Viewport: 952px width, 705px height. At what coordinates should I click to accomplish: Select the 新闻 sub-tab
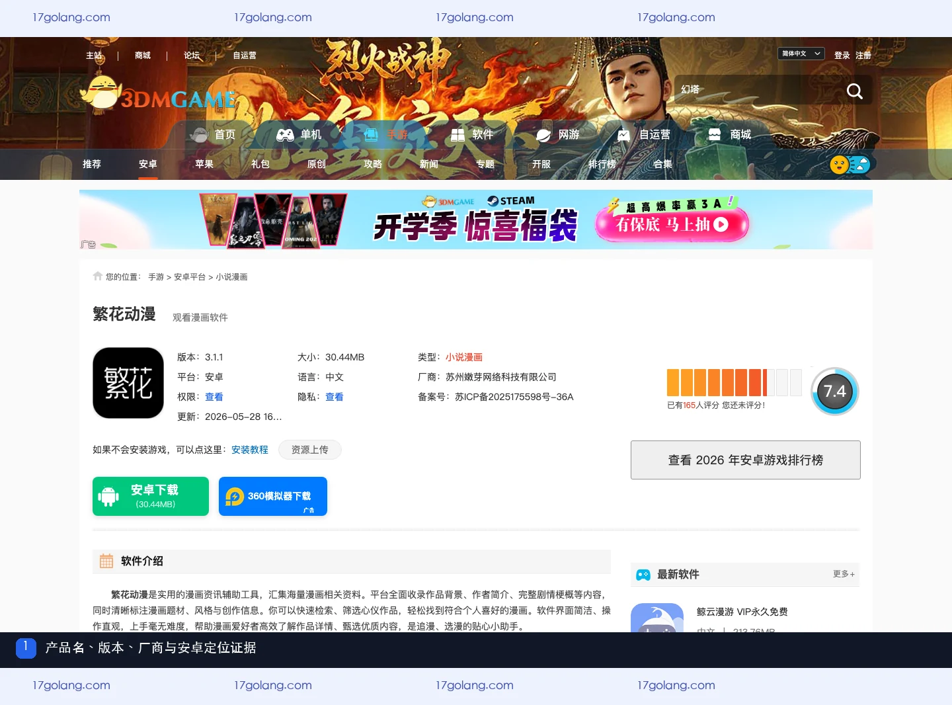tap(429, 164)
